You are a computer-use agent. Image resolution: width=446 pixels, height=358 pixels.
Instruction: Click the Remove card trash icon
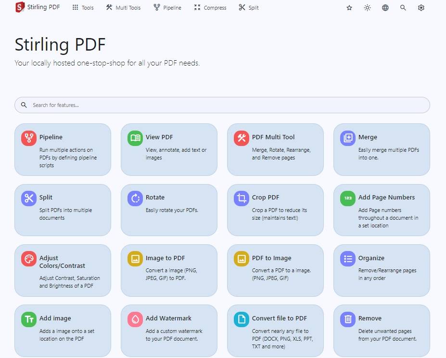348,319
